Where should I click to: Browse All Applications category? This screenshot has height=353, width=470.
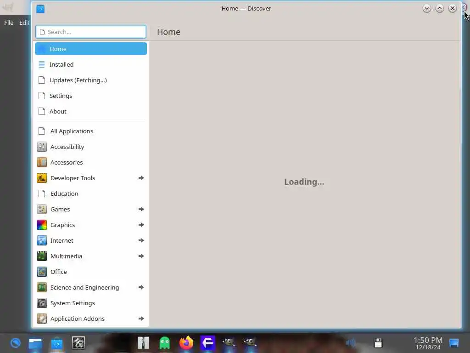[x=91, y=131]
